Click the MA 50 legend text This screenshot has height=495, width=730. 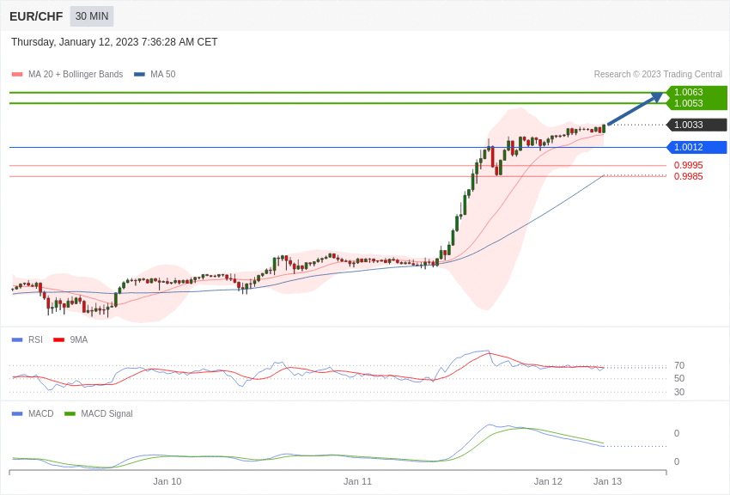[x=162, y=75]
